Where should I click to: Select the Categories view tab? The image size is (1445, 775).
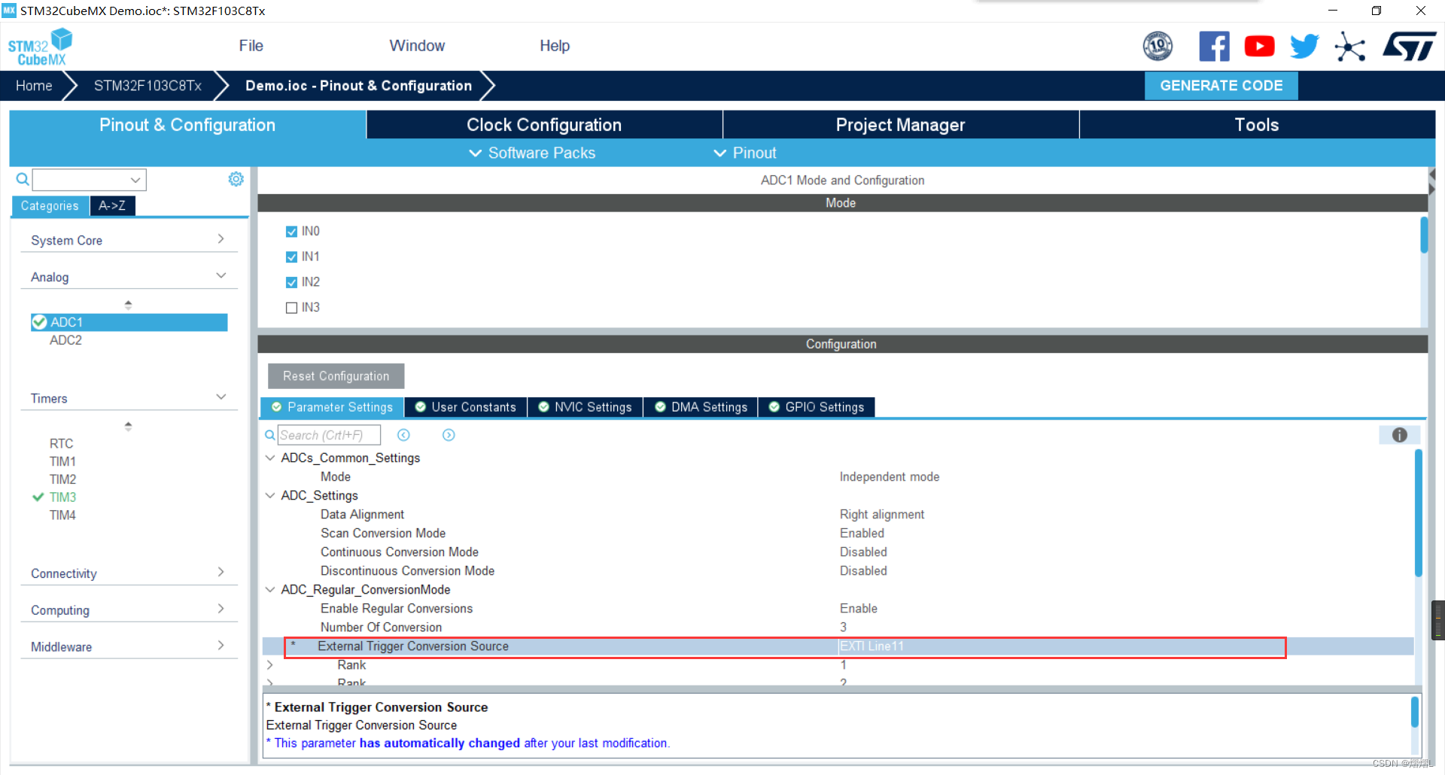pyautogui.click(x=50, y=205)
